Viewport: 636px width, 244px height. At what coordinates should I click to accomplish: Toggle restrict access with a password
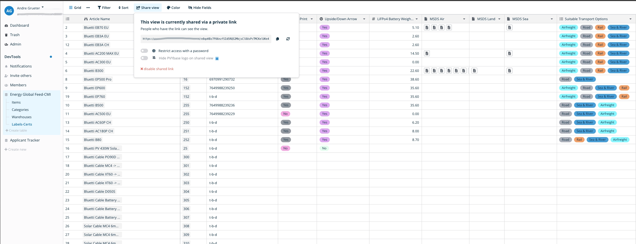[x=144, y=51]
